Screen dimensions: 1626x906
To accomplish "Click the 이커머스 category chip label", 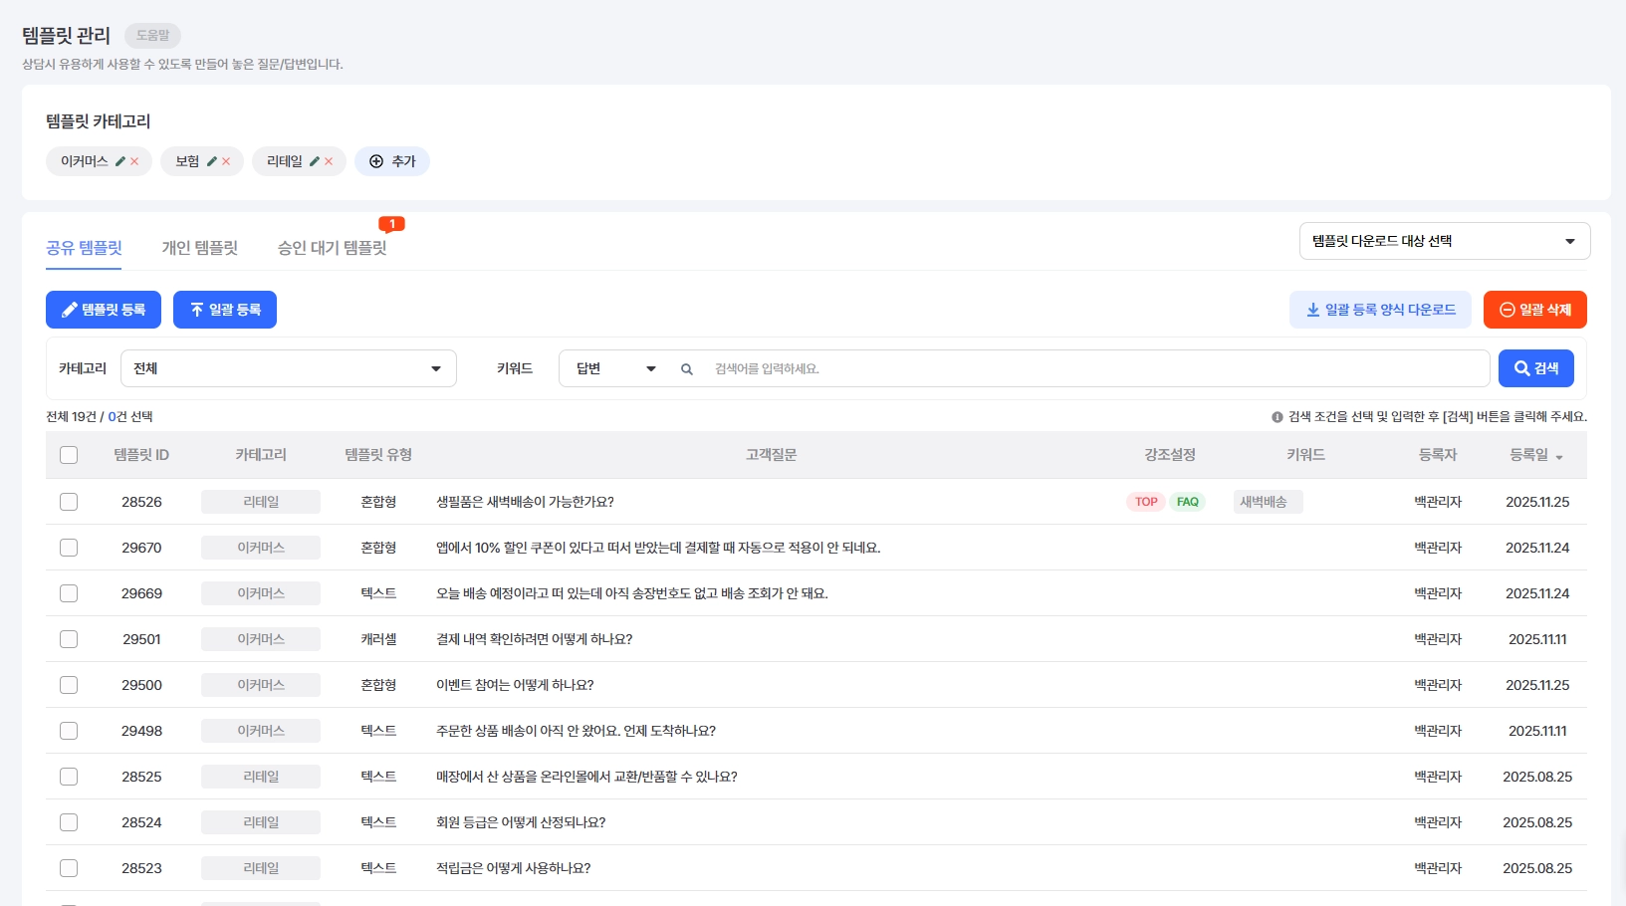I will click(84, 161).
